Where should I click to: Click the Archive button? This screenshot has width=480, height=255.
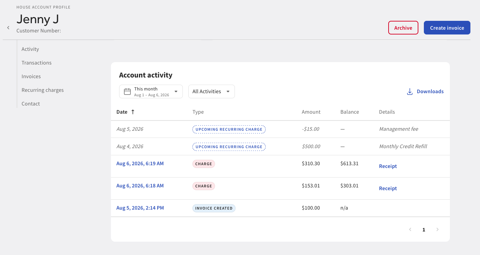[403, 28]
